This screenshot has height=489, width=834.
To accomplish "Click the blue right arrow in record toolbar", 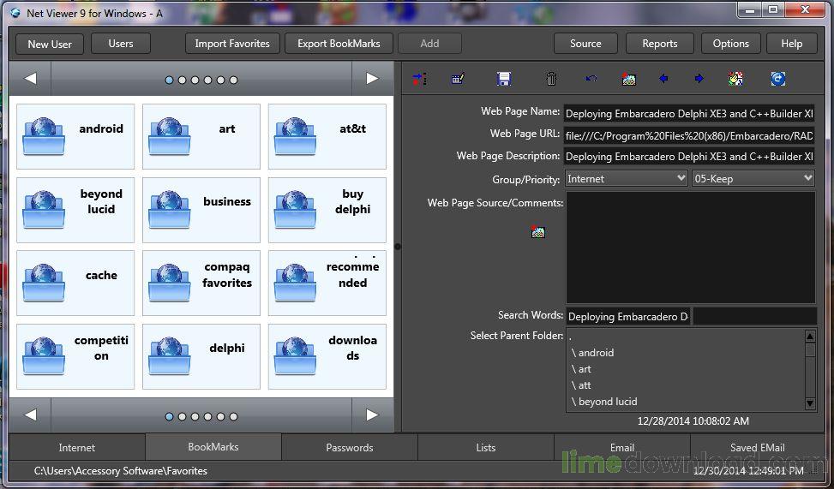I will pos(699,79).
